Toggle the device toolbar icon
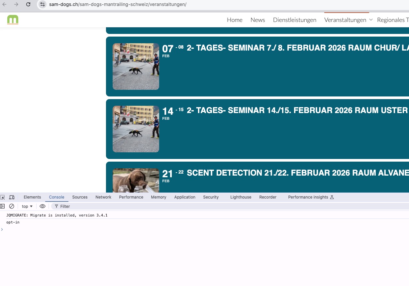Image resolution: width=409 pixels, height=286 pixels. point(12,197)
